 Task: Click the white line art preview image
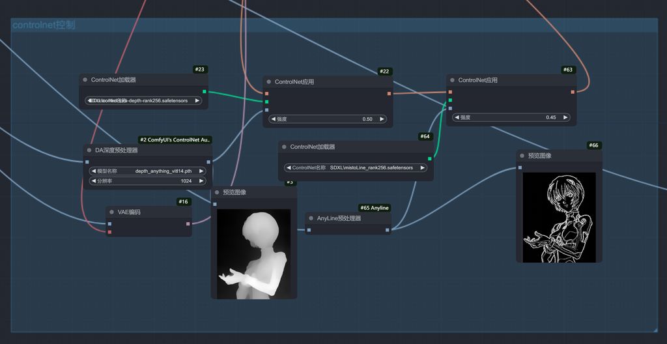[559, 216]
